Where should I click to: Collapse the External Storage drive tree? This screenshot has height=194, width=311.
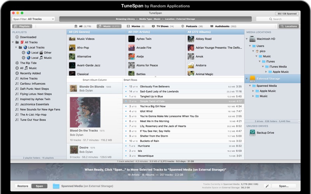[x=247, y=79]
